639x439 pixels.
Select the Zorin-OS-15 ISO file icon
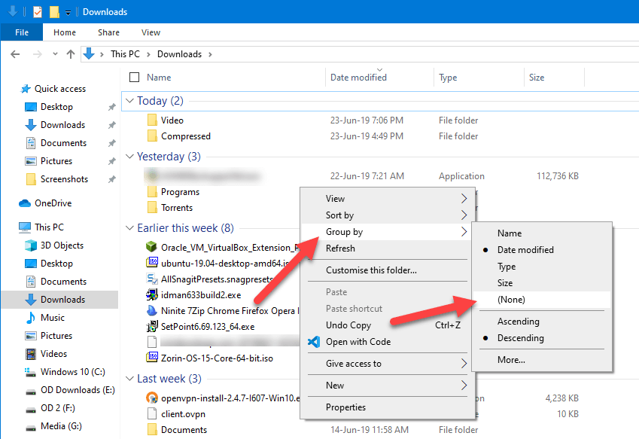click(152, 358)
